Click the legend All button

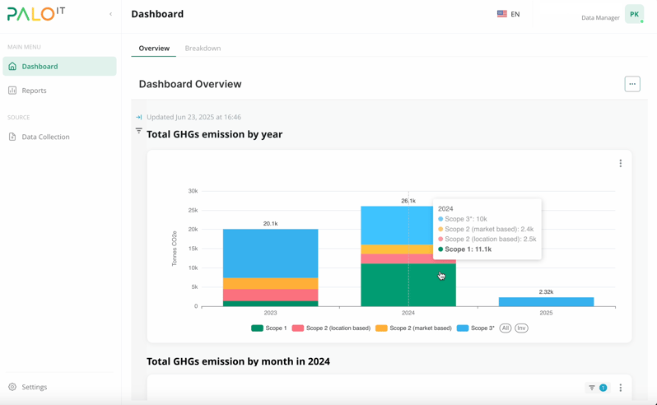click(506, 328)
